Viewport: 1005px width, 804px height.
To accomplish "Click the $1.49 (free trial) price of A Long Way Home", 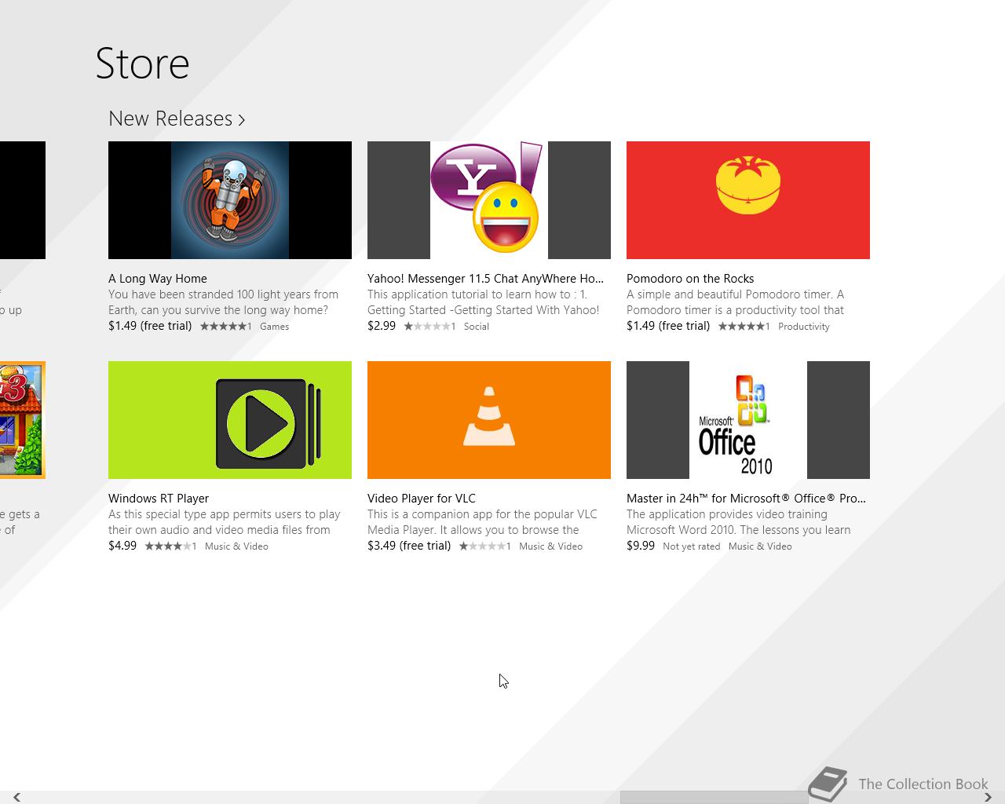I will (150, 326).
